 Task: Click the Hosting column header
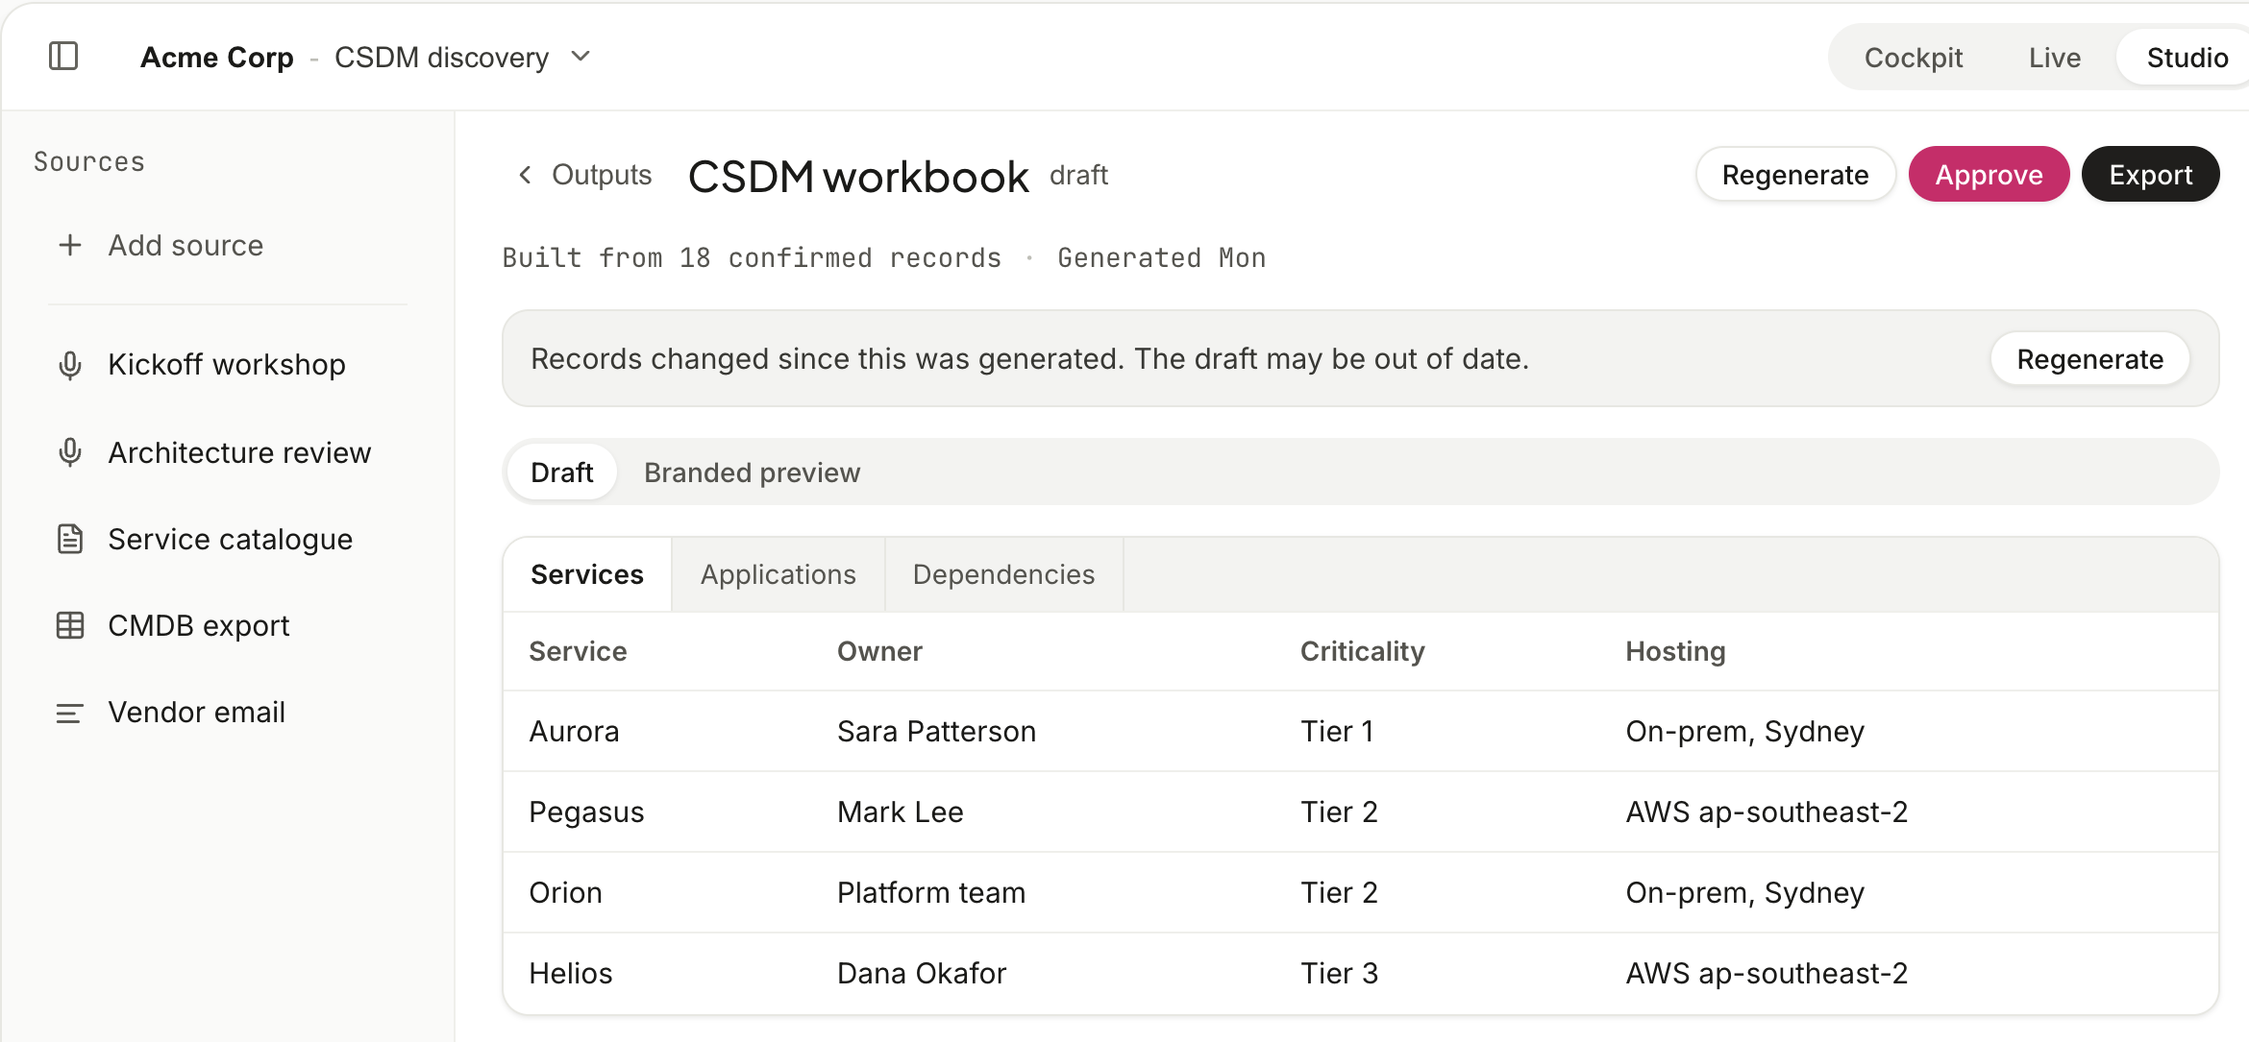point(1675,651)
